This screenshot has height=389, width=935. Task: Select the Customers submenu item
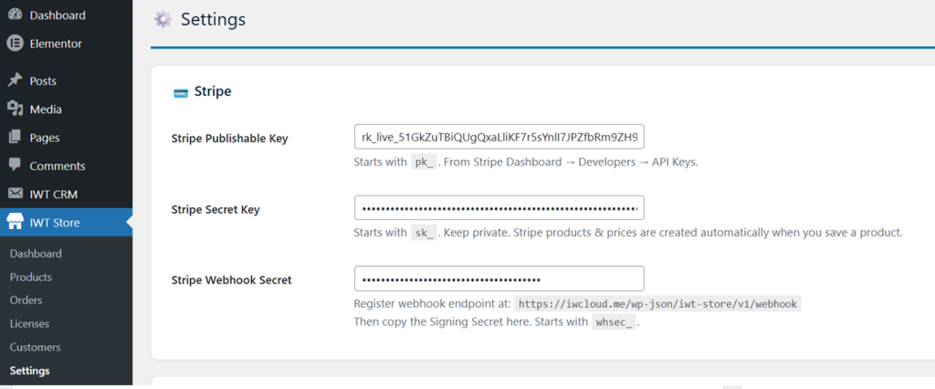pos(35,347)
